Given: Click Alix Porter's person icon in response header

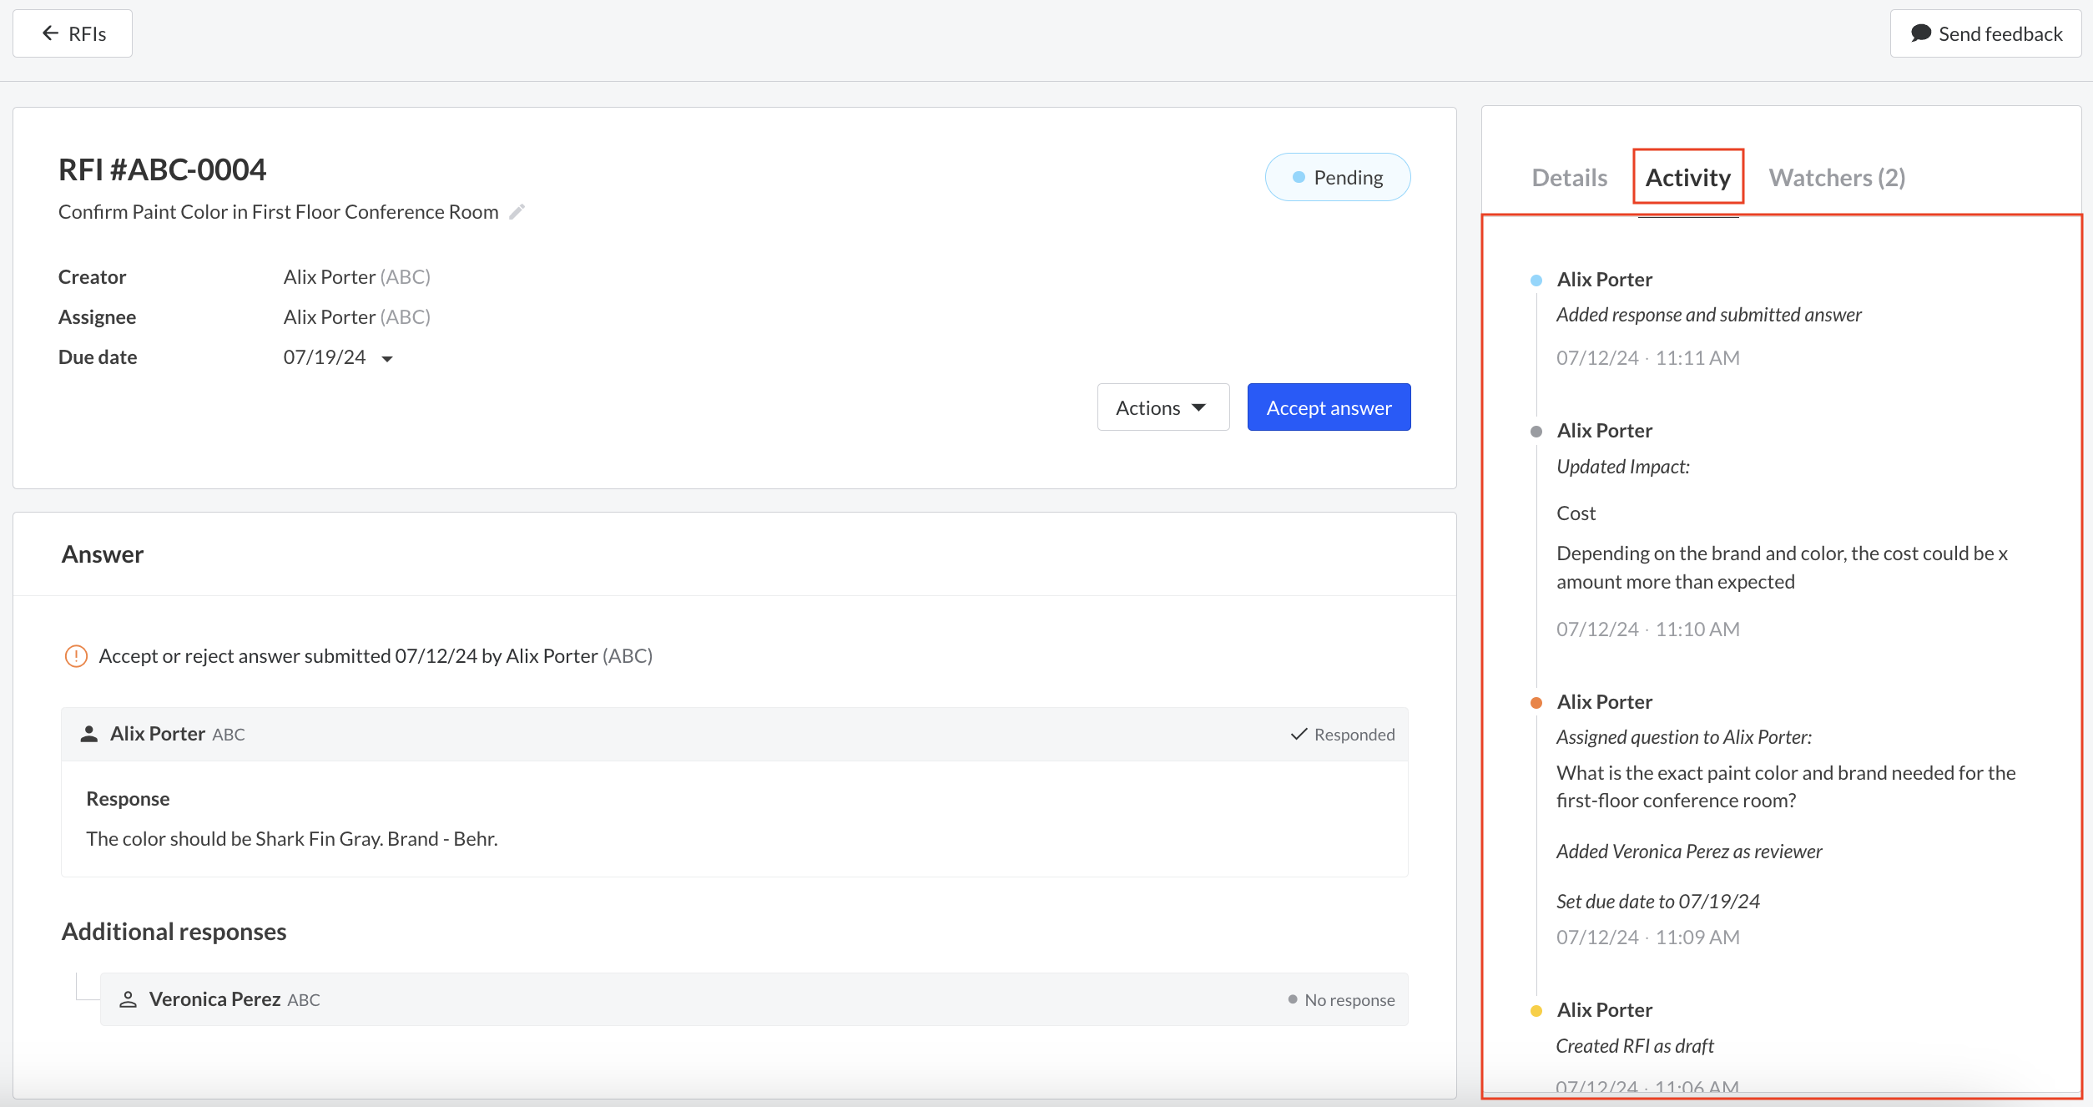Looking at the screenshot, I should click(88, 734).
